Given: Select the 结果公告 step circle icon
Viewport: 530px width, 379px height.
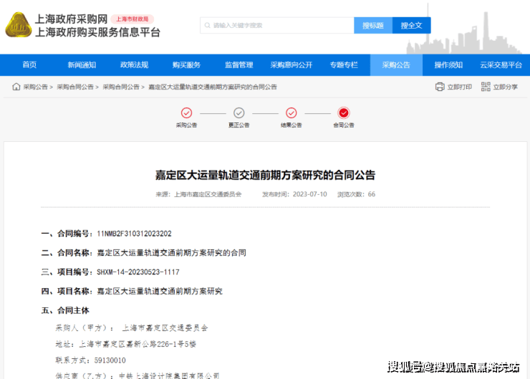Looking at the screenshot, I should 291,112.
